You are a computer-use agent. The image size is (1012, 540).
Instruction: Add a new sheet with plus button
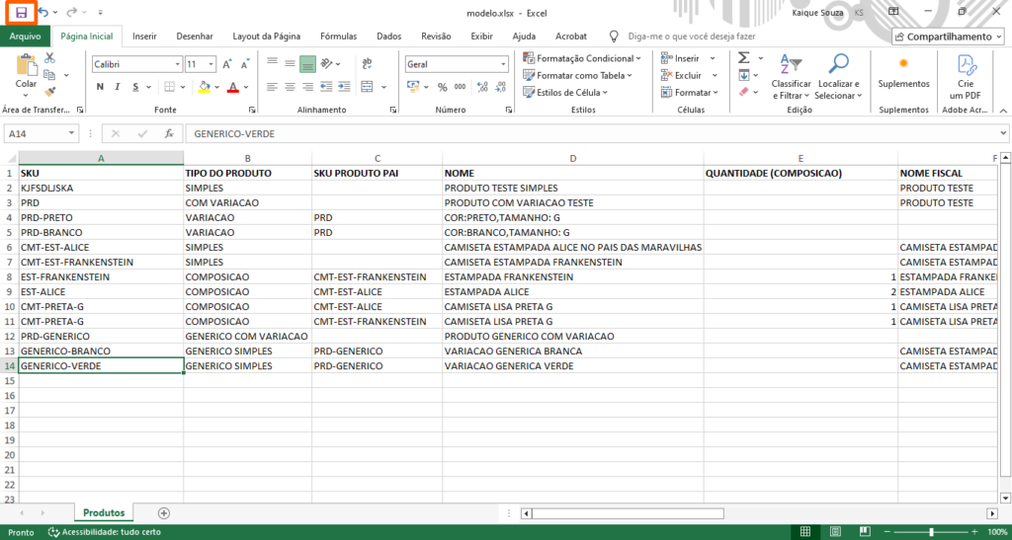[x=164, y=513]
